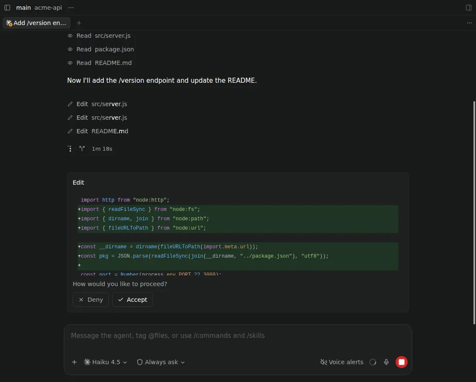Screen dimensions: 476x382
Task: Click the dirname, join import diff line
Action: pos(238,219)
